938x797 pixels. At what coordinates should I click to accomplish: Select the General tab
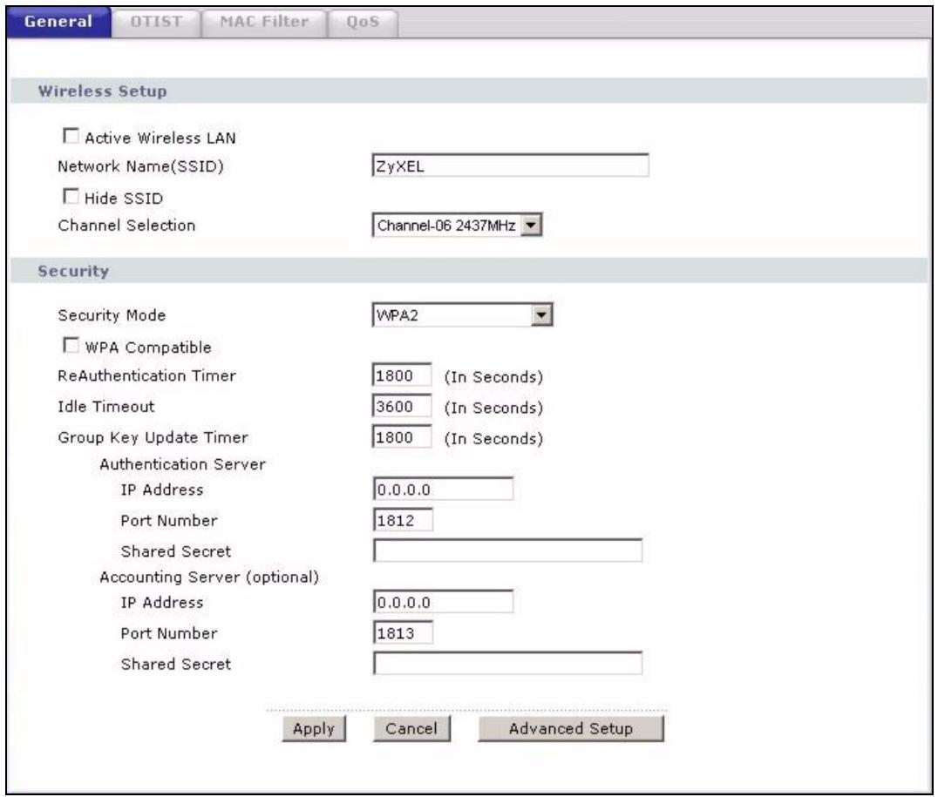point(58,22)
